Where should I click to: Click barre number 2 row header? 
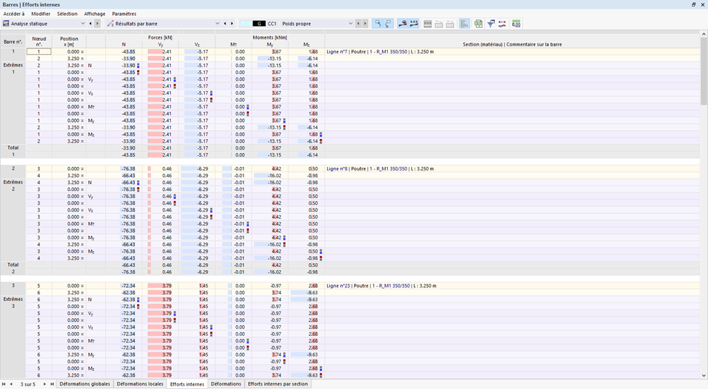point(13,168)
